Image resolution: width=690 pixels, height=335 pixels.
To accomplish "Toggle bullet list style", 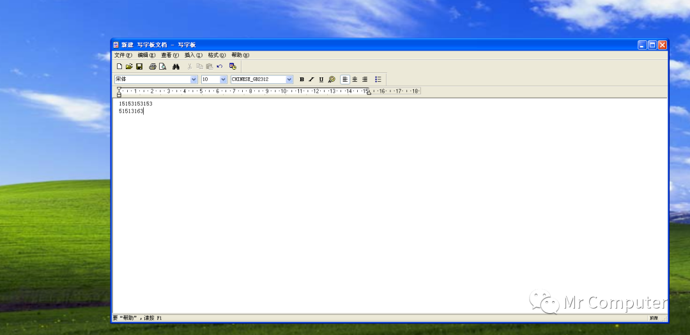I will click(x=378, y=79).
